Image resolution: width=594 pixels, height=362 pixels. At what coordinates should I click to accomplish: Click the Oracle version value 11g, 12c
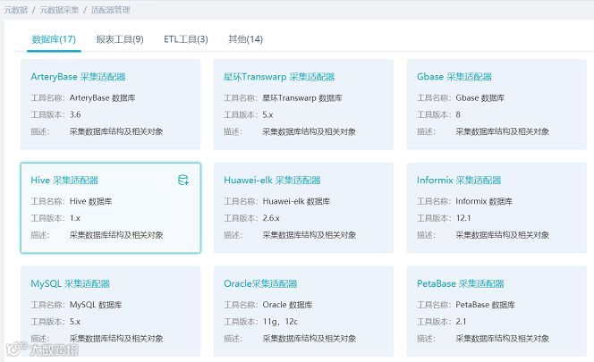pyautogui.click(x=280, y=322)
